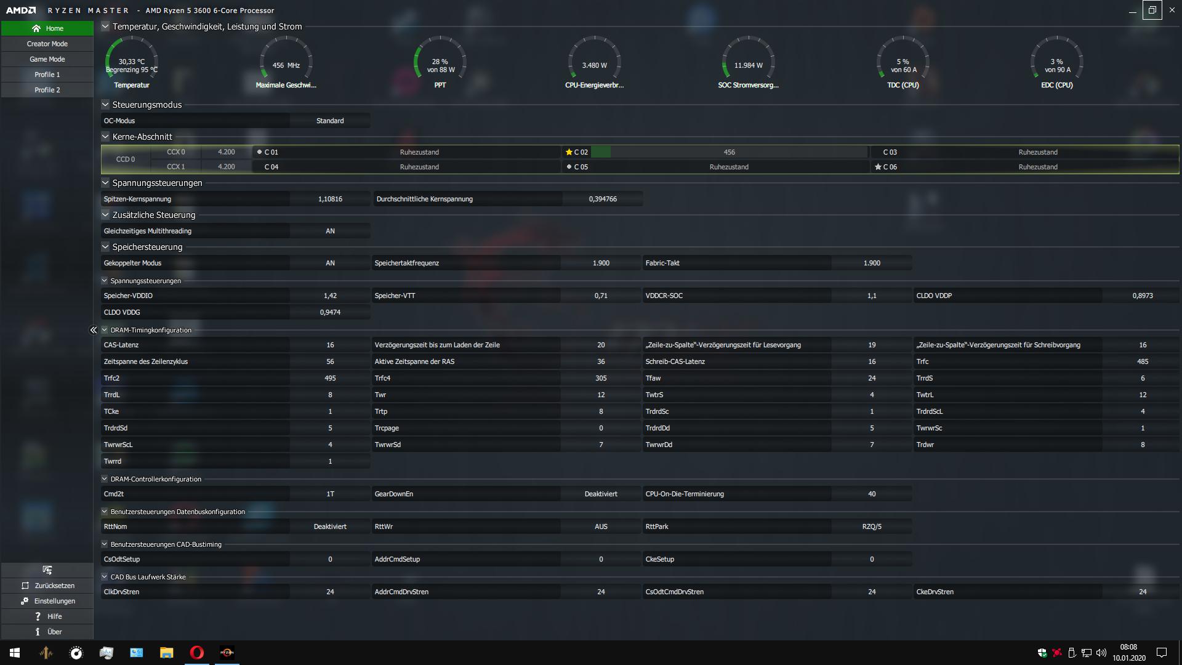Screen dimensions: 1182x665
Task: Click the CPU-Energieverbrauch gauge
Action: [x=594, y=63]
